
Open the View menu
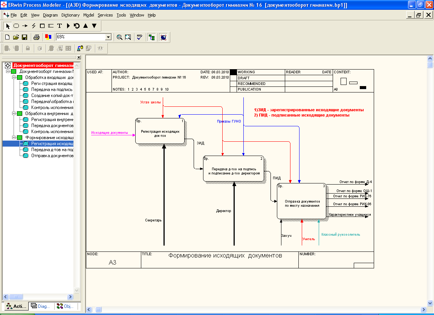(35, 15)
